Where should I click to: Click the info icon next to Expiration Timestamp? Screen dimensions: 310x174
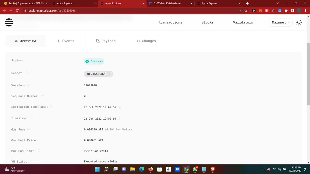point(51,106)
